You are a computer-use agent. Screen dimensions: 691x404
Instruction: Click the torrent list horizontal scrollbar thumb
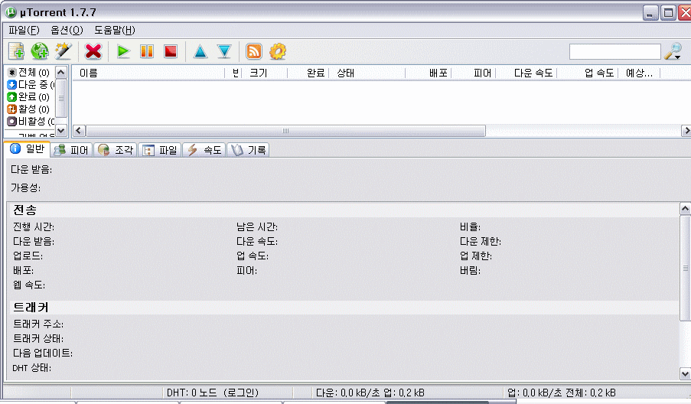(x=285, y=131)
